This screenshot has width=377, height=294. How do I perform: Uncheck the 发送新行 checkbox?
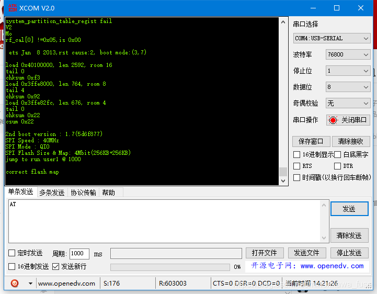coord(55,266)
